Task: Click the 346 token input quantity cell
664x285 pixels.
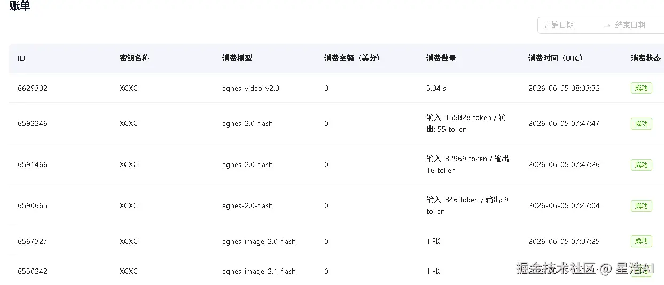Action: (467, 205)
